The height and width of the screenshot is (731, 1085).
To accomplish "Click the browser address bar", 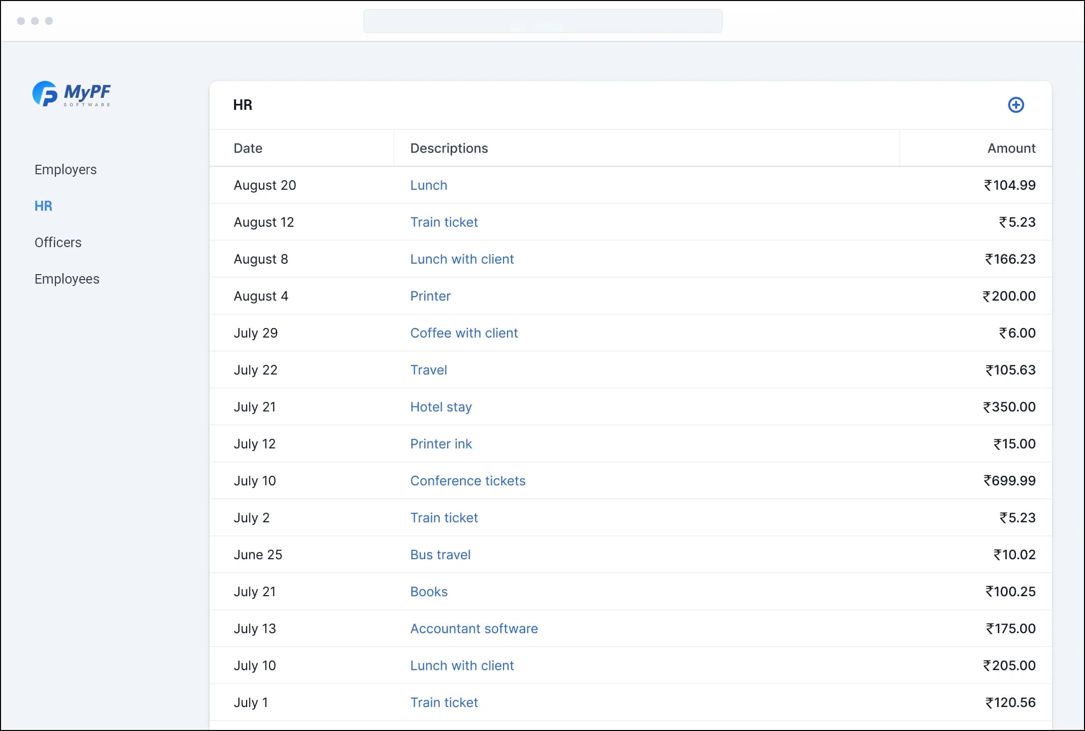I will 542,21.
